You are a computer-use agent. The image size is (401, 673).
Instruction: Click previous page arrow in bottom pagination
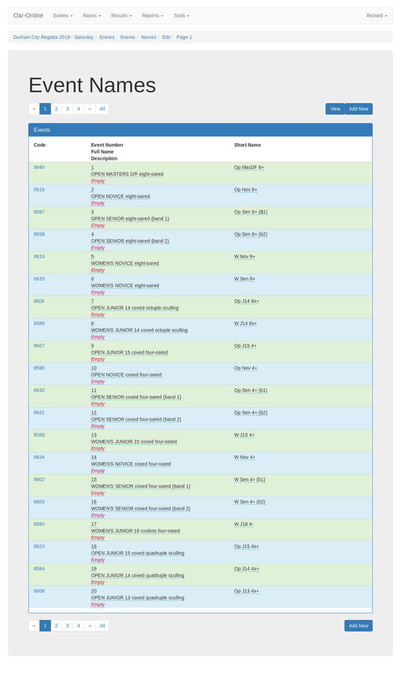pyautogui.click(x=34, y=626)
